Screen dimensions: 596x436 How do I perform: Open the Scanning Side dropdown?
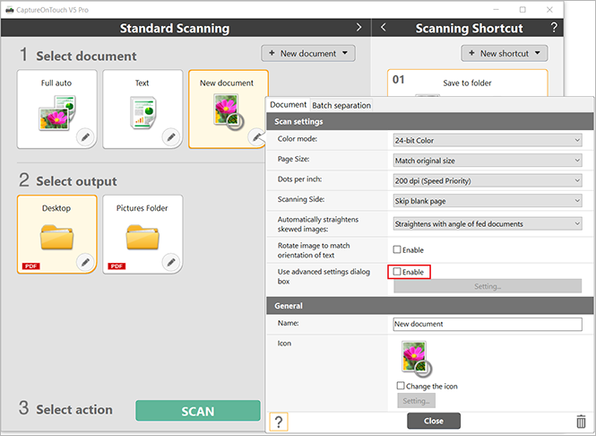point(488,200)
